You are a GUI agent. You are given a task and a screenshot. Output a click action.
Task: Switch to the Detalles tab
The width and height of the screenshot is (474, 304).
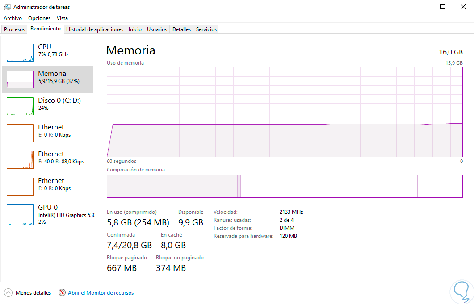181,29
